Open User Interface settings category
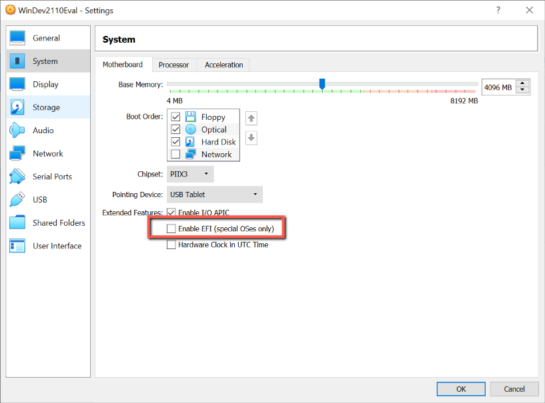545x403 pixels. point(48,246)
